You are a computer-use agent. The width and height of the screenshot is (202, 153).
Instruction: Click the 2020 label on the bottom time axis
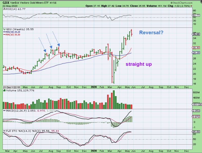(94, 151)
